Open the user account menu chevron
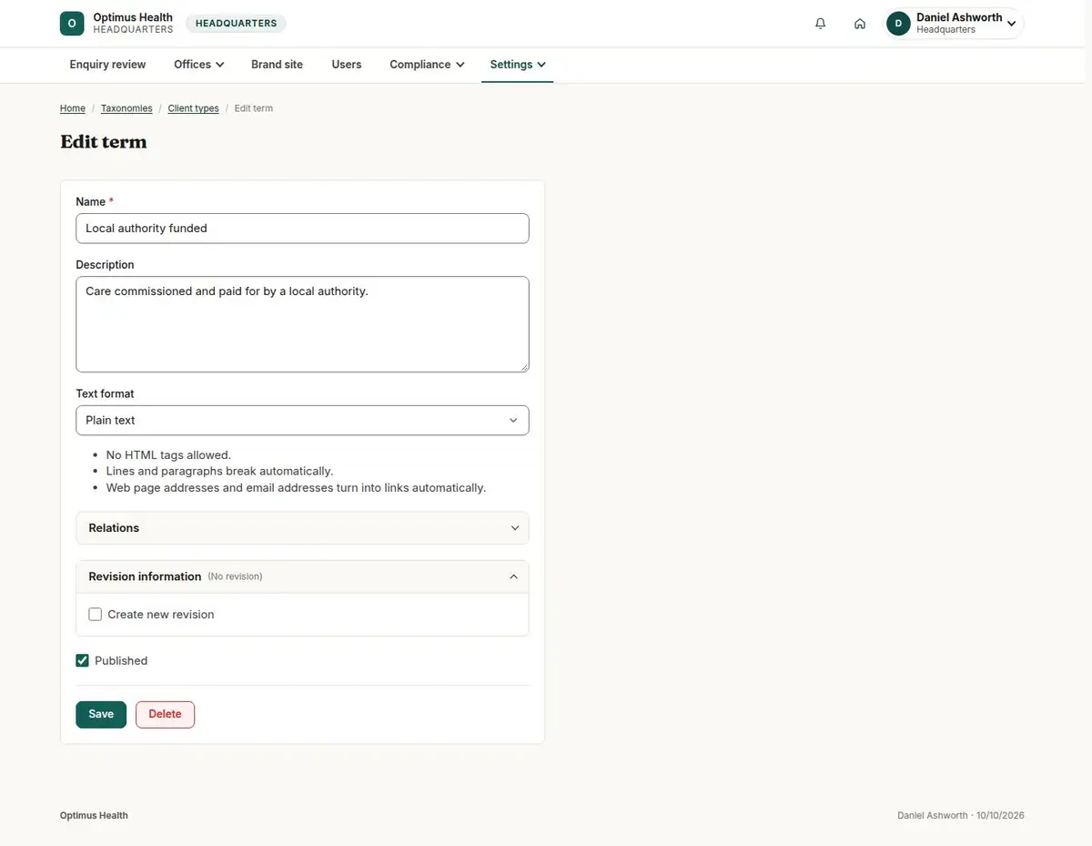The width and height of the screenshot is (1092, 846). tap(1012, 24)
